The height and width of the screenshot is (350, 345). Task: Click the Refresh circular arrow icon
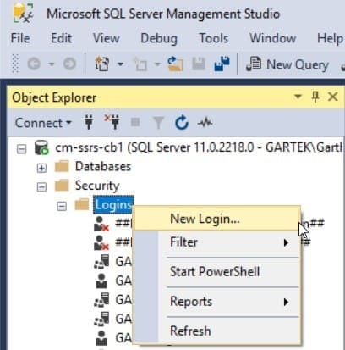coord(182,122)
